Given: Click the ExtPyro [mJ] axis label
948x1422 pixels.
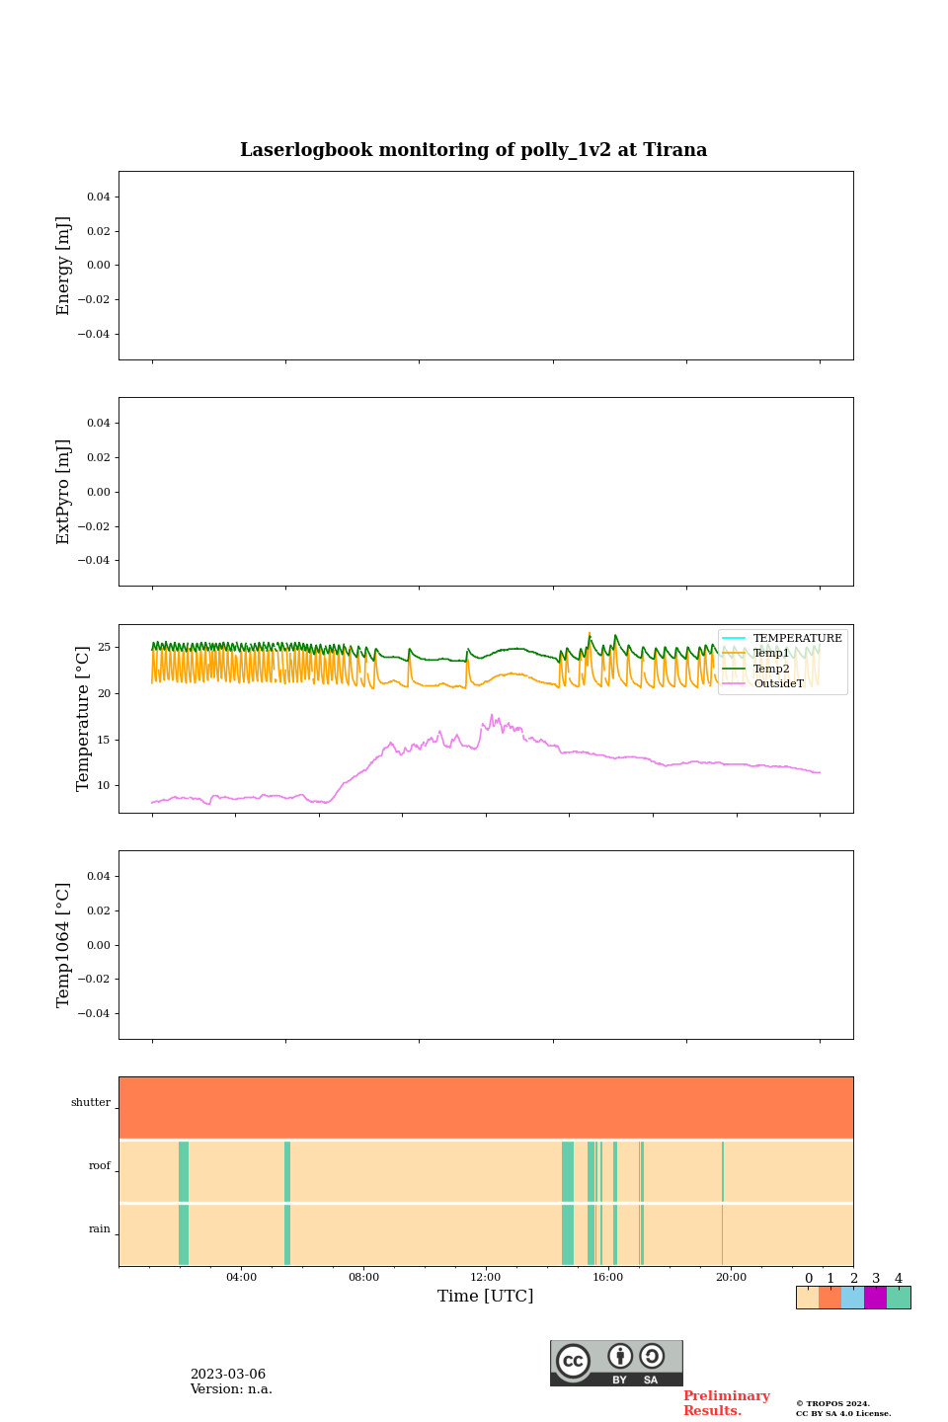Looking at the screenshot, I should point(64,492).
